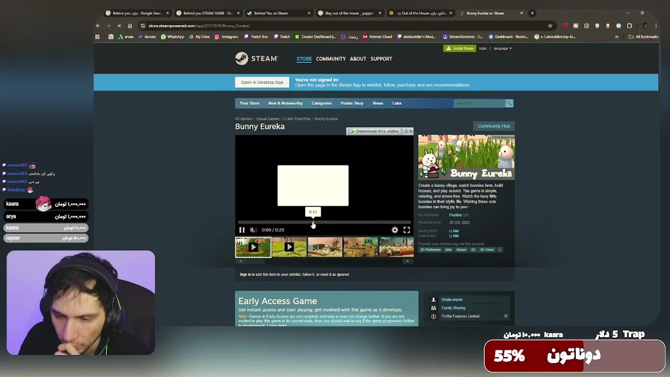Select the third screenshot thumbnail

coord(325,247)
